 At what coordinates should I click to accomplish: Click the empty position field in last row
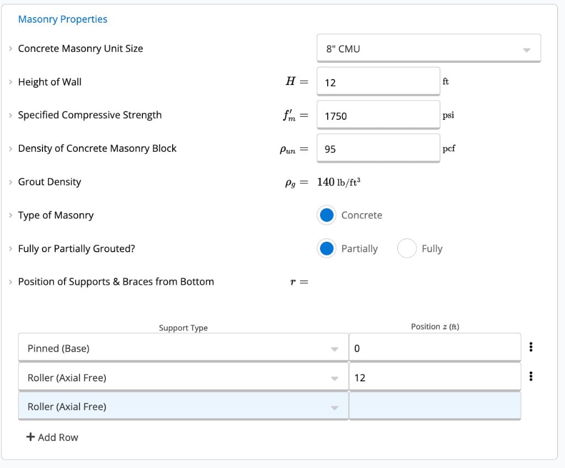tap(435, 406)
